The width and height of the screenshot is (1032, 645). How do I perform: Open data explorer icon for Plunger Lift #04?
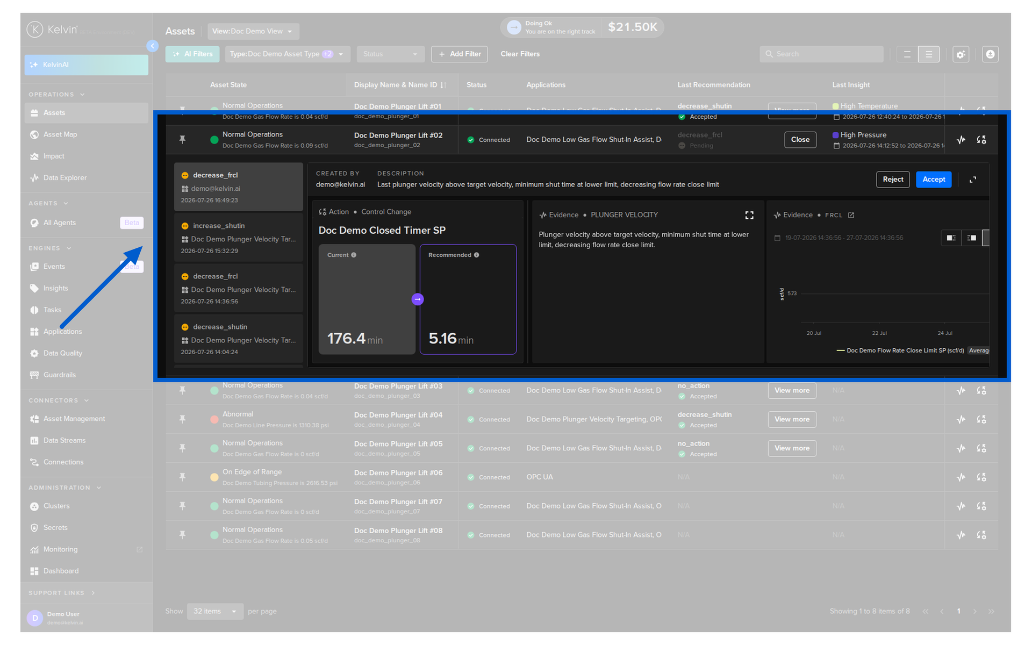point(961,419)
